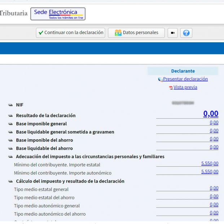Click Presentar declaración link

pos(185,79)
